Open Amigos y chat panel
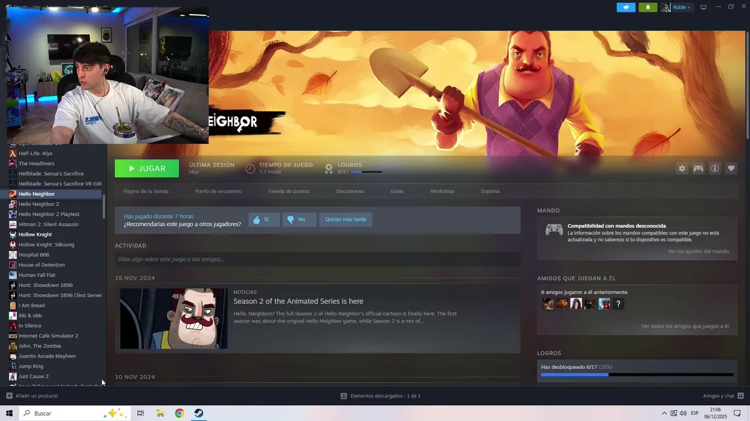The height and width of the screenshot is (421, 750). click(723, 396)
